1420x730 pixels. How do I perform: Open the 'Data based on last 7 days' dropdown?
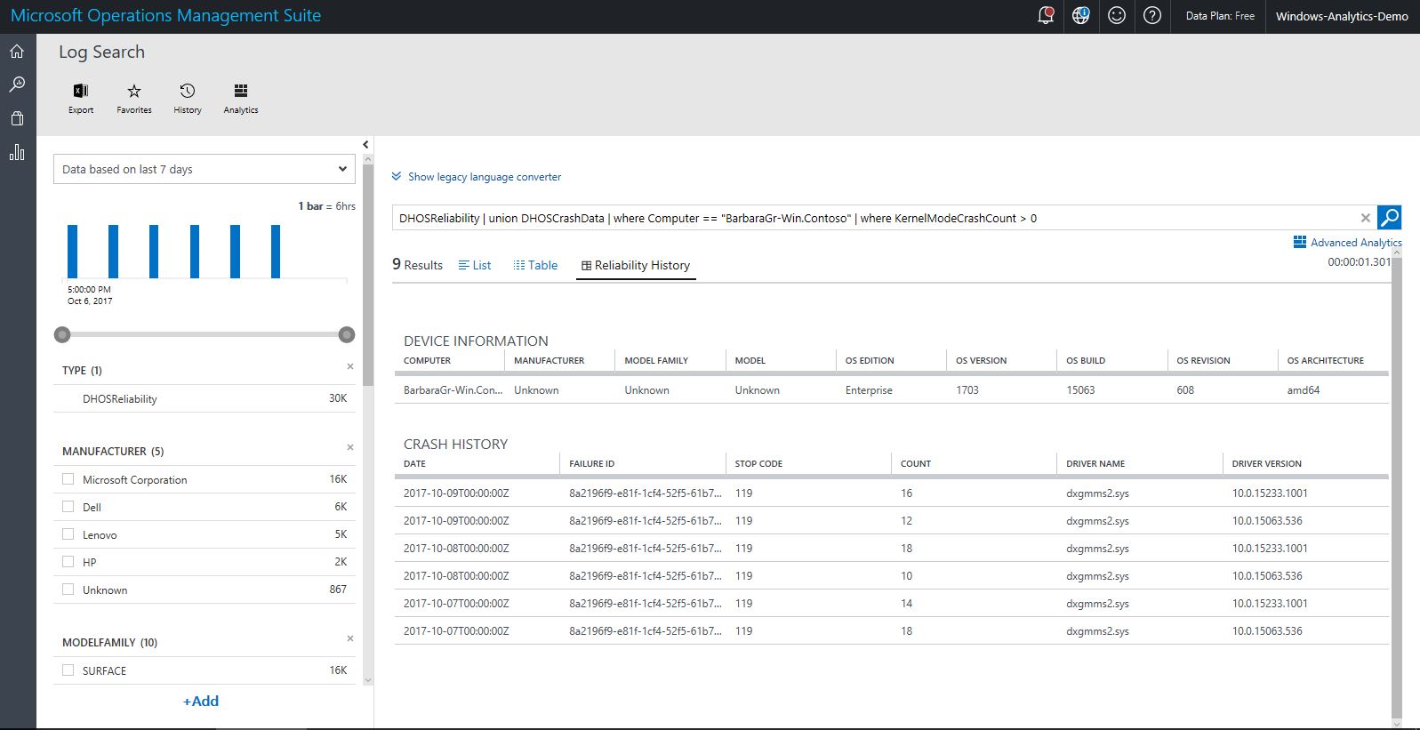205,169
